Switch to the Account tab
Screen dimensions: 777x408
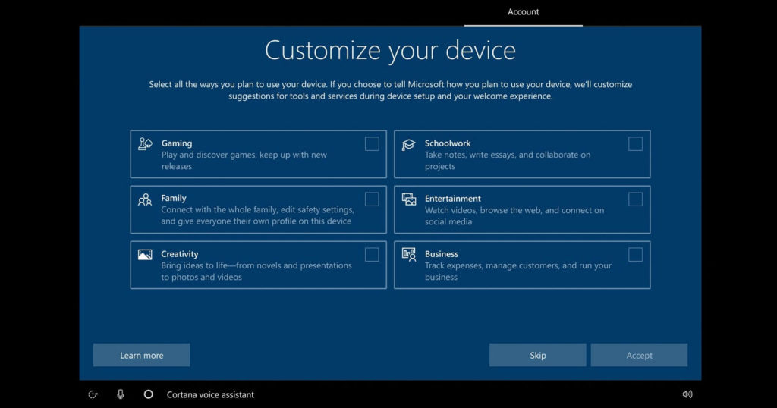524,12
